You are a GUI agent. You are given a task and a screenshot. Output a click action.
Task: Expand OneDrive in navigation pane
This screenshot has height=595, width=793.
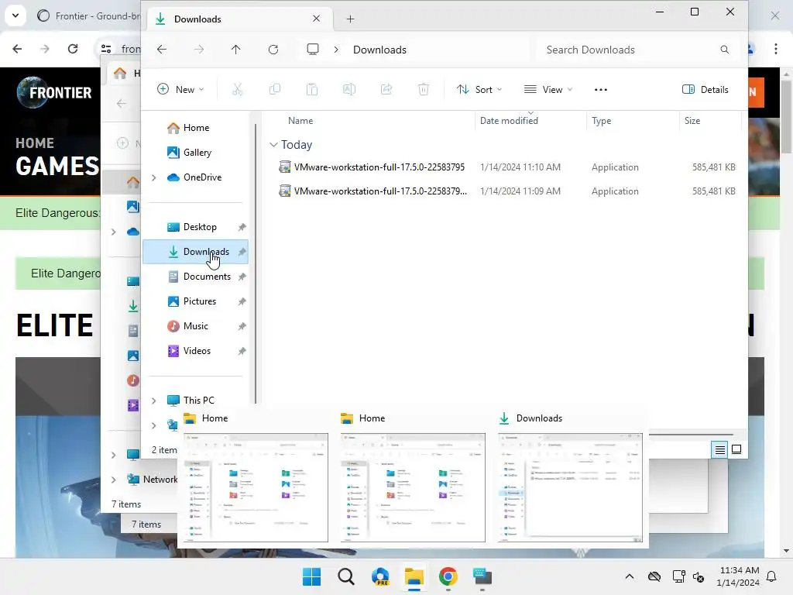pyautogui.click(x=154, y=177)
